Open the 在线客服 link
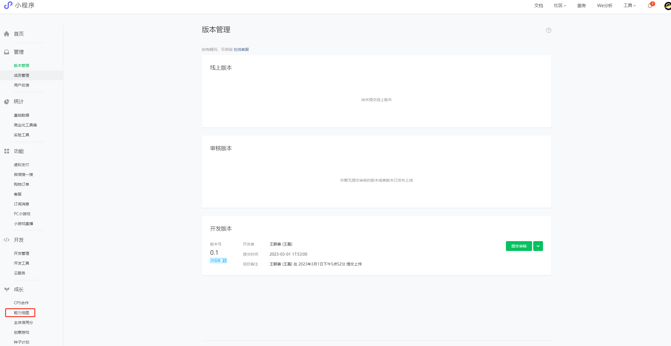 click(241, 49)
